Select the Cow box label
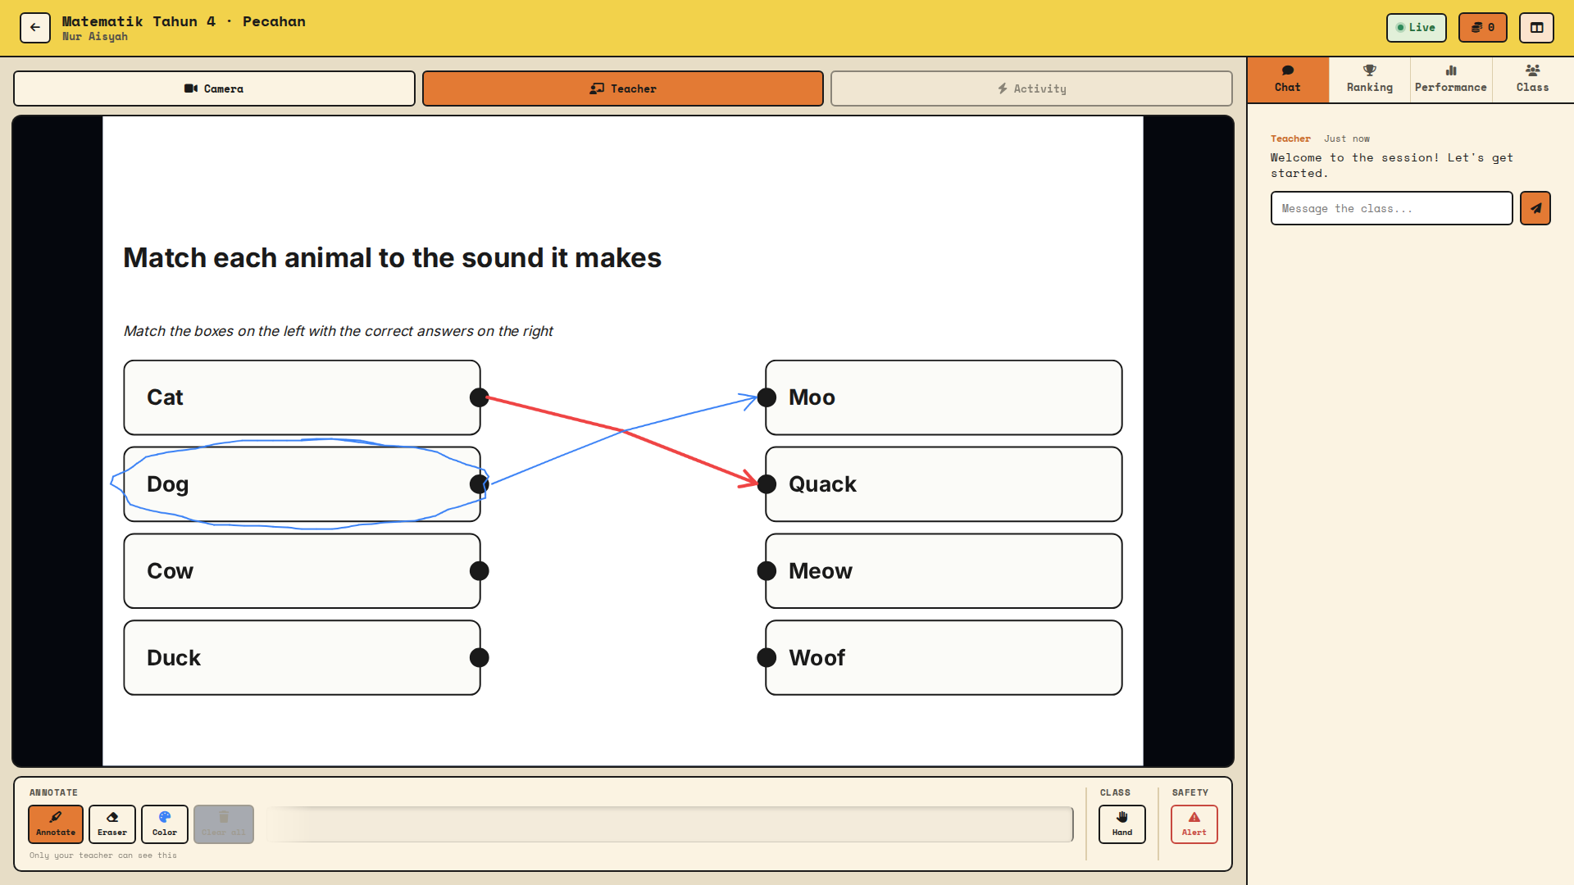The height and width of the screenshot is (885, 1574). [x=170, y=571]
